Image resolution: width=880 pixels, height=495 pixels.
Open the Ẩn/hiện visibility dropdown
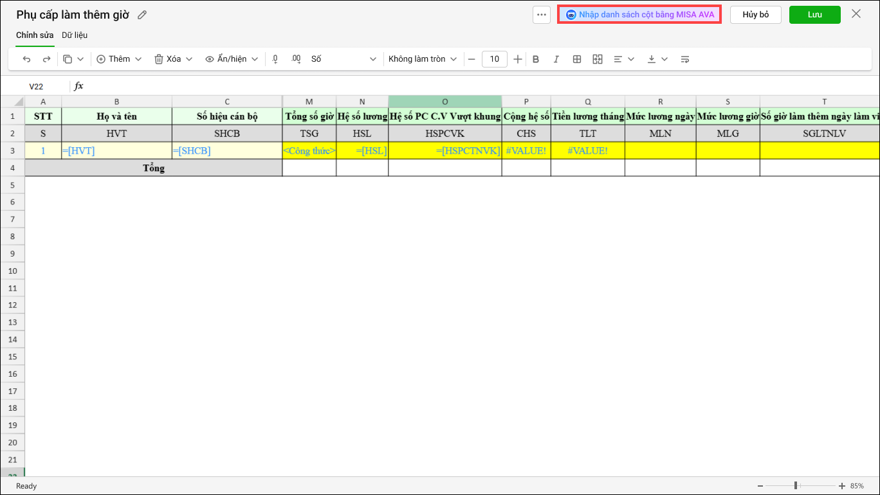coord(232,59)
